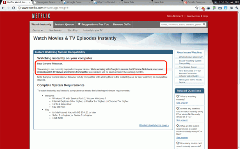Click the camera extension icon

pyautogui.click(x=208, y=8)
